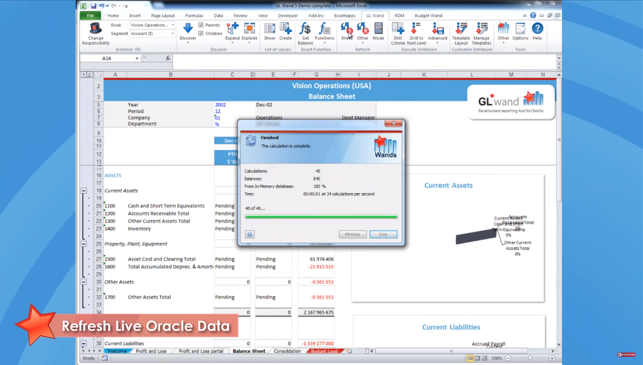Click zoom in plus button
The height and width of the screenshot is (365, 643).
(x=552, y=358)
